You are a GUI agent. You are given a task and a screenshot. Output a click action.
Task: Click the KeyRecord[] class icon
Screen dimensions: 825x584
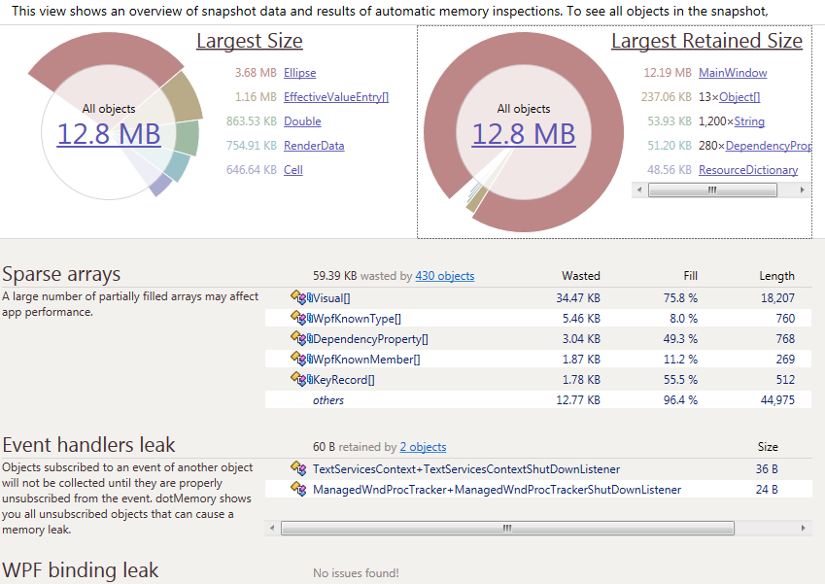(298, 379)
